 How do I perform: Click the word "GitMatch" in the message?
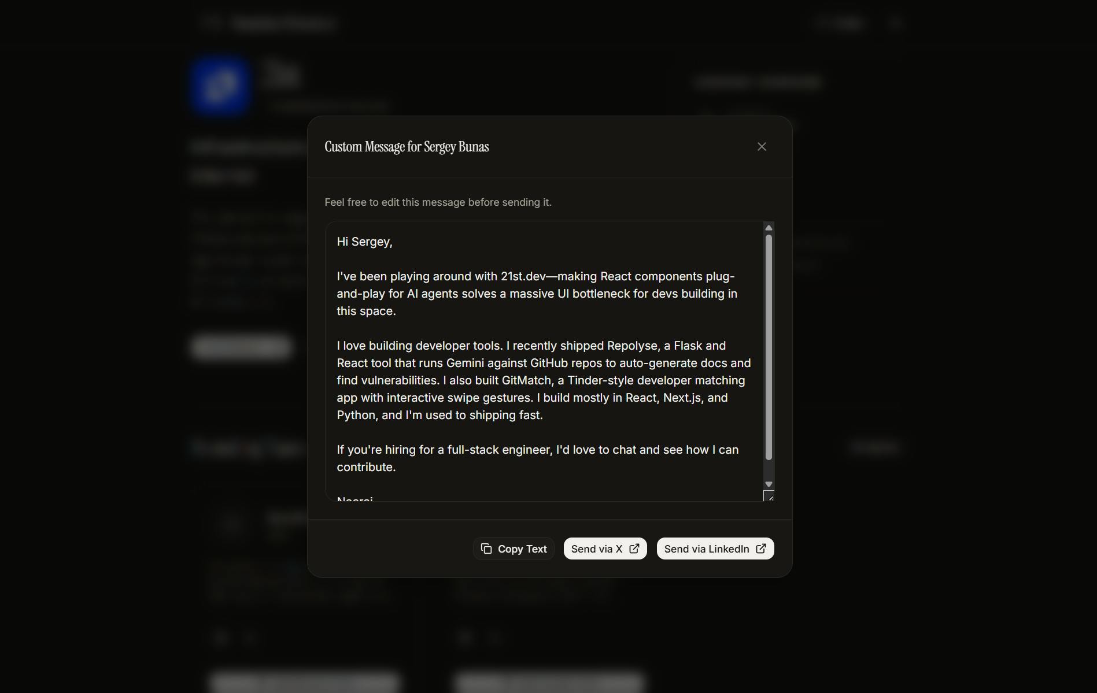point(526,380)
